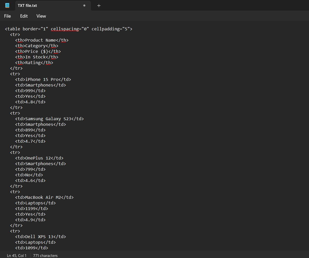This screenshot has height=258, width=309.
Task: Click the iPhone 15 Pro cell line
Action: pos(43,79)
